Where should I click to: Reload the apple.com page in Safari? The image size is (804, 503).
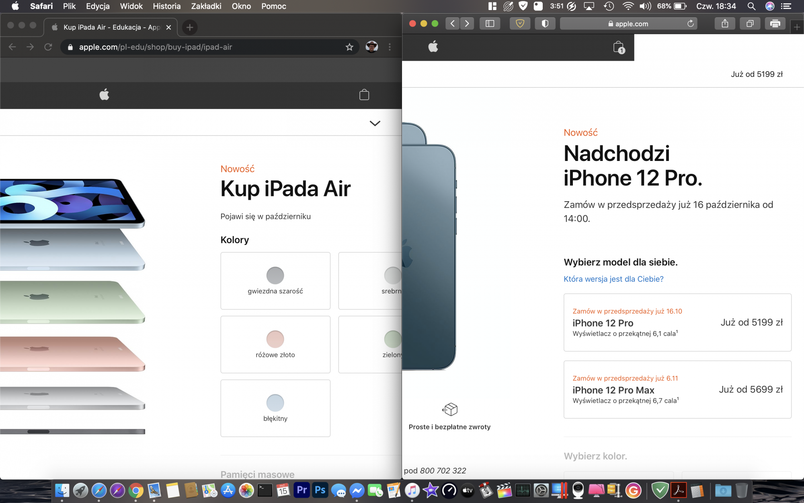click(x=690, y=24)
